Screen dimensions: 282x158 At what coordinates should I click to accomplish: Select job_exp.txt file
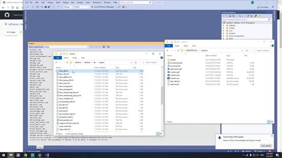[x=100, y=111]
